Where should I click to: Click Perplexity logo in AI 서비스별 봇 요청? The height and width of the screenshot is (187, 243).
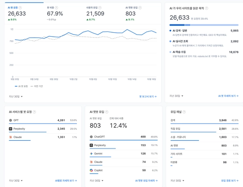click(x=10, y=128)
